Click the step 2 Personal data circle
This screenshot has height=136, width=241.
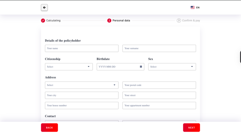pos(109,20)
